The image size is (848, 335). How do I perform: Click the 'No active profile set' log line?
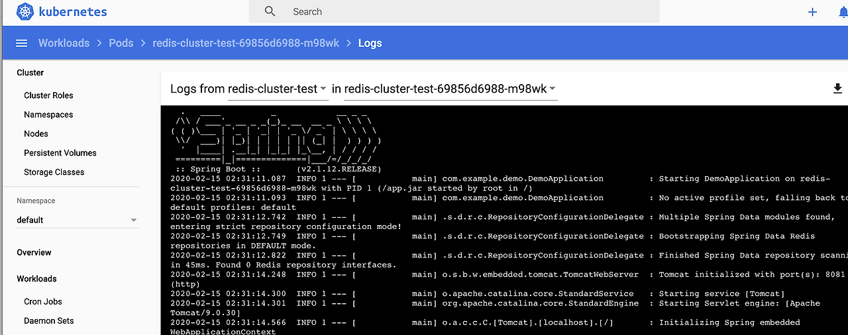click(509, 203)
